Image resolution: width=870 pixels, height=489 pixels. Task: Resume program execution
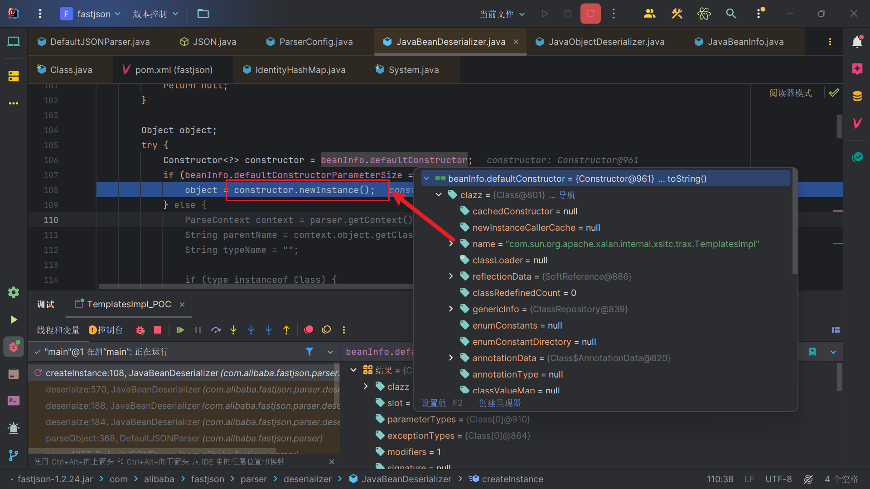tap(180, 330)
